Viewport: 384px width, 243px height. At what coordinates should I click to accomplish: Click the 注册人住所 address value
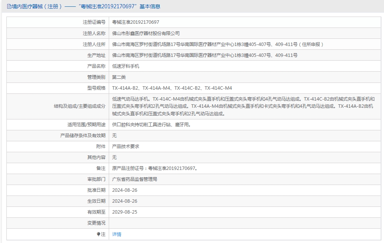point(217,44)
